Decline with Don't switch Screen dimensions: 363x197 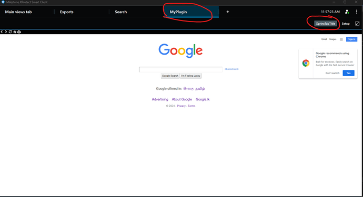332,73
